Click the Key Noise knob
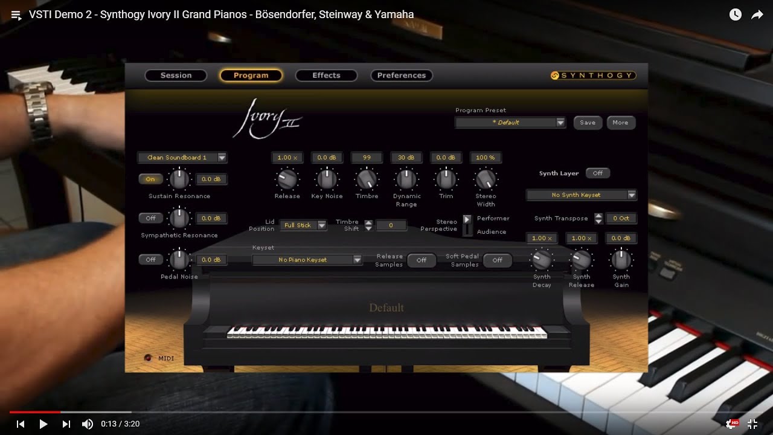 pyautogui.click(x=327, y=179)
